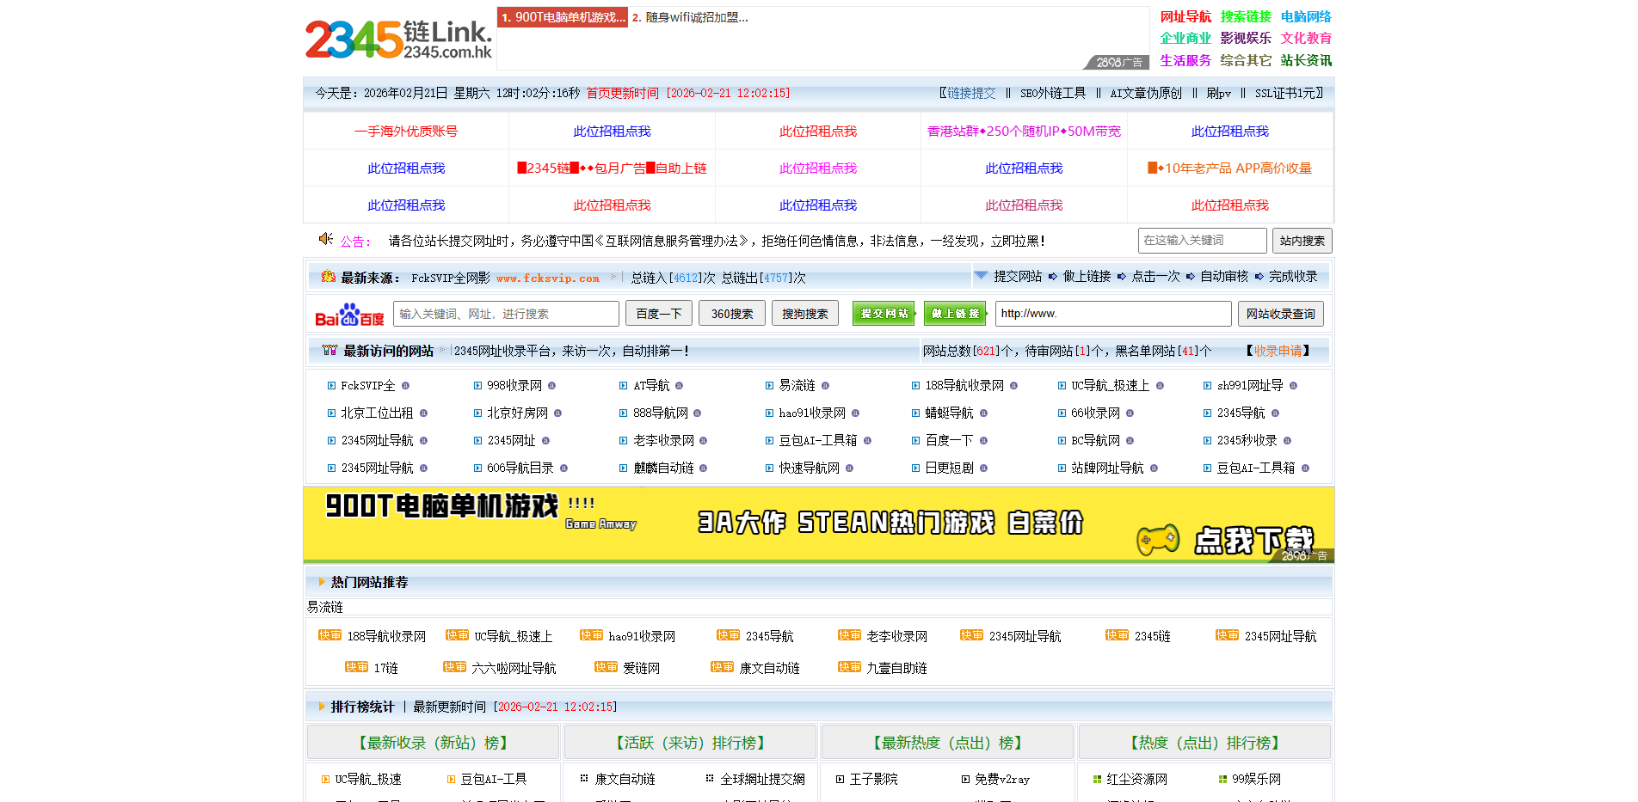Image resolution: width=1638 pixels, height=802 pixels.
Task: Click the blue ▼ icon before 提交网站 flow
Action: 981,276
